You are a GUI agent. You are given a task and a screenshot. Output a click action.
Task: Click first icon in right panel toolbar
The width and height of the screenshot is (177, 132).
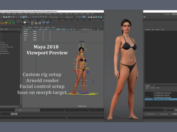click(145, 17)
